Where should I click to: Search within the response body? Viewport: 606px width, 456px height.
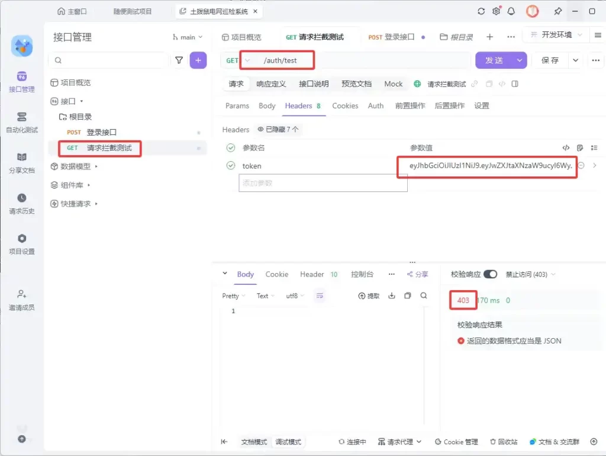pos(424,296)
